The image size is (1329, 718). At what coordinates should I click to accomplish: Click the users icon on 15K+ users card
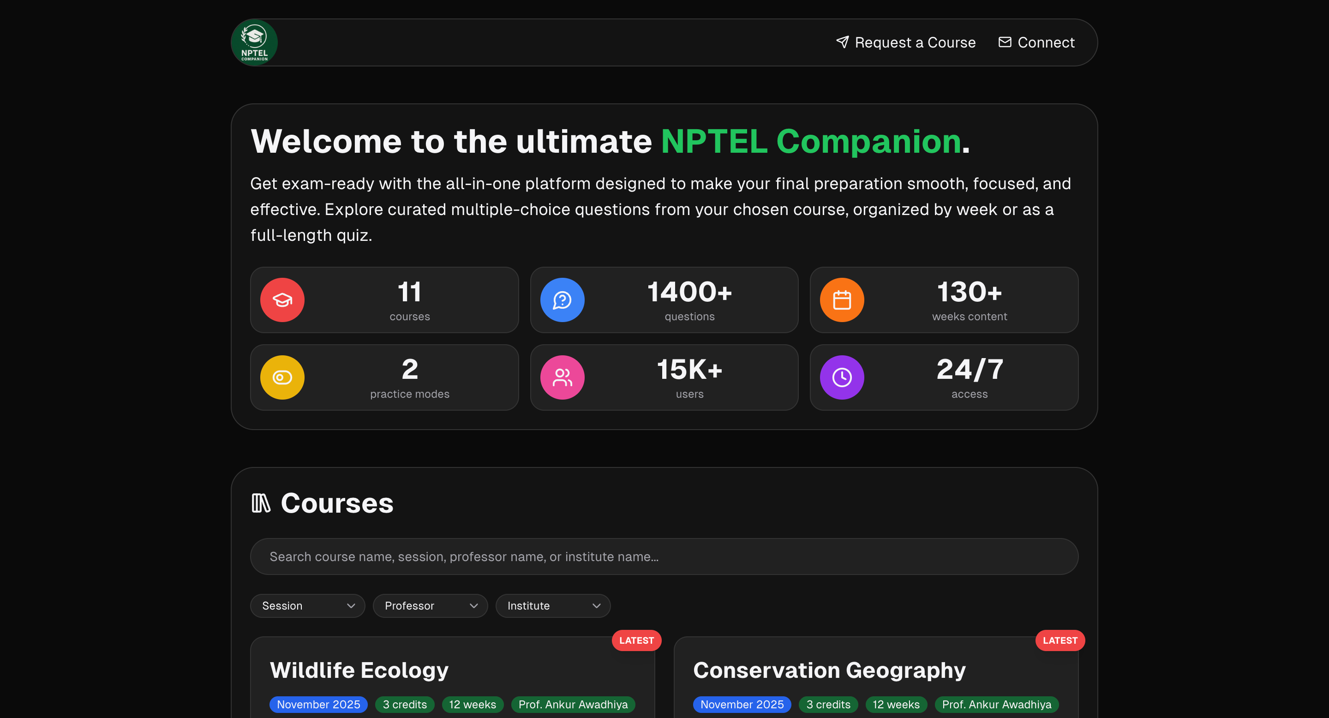pyautogui.click(x=563, y=377)
